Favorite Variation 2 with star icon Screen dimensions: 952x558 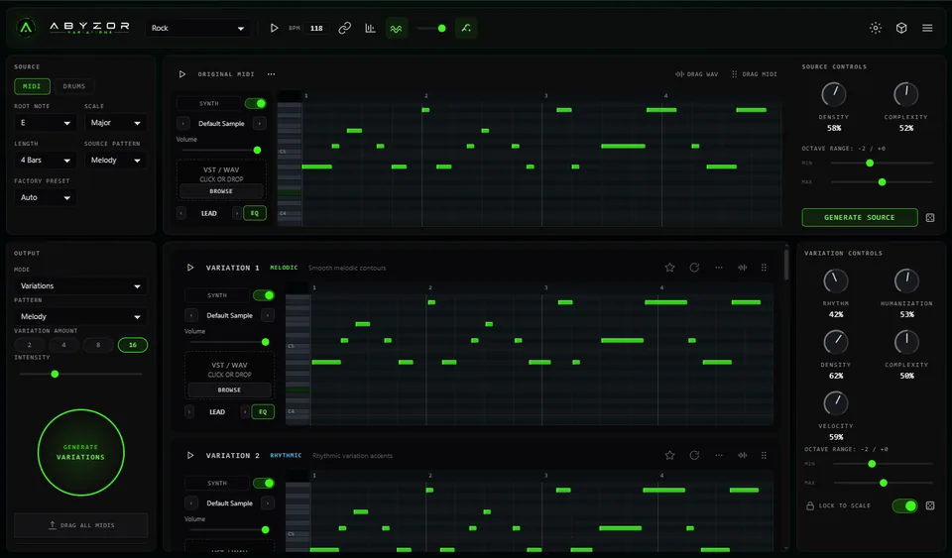[x=669, y=456]
